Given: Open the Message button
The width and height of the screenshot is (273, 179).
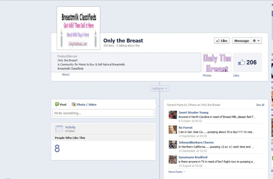Looking at the screenshot, I should click(x=242, y=41).
